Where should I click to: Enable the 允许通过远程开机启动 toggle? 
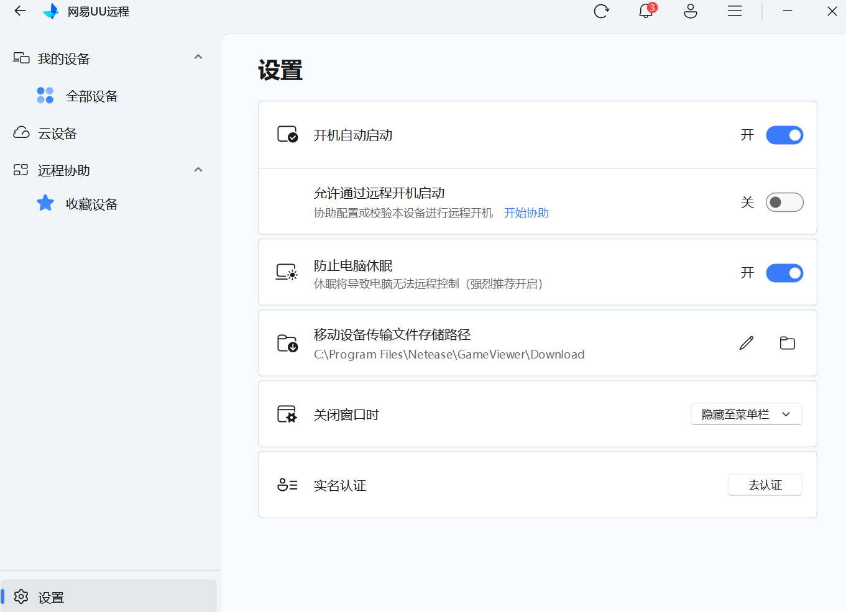point(784,203)
